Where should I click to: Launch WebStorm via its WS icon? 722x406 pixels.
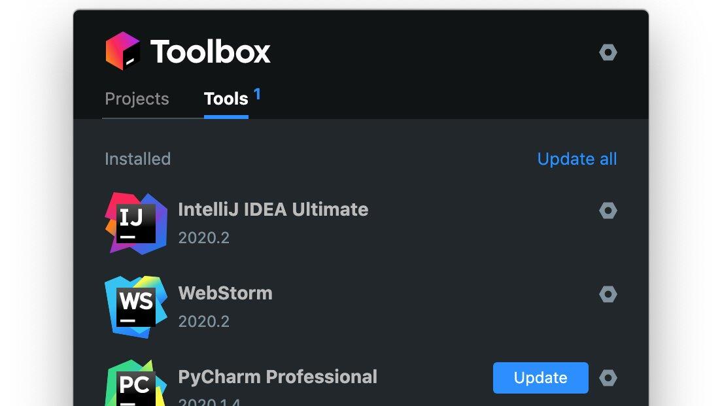136,307
